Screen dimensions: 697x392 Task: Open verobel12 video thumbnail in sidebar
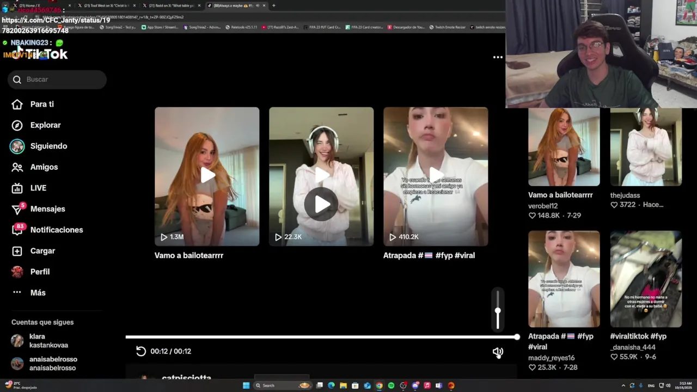click(x=564, y=147)
